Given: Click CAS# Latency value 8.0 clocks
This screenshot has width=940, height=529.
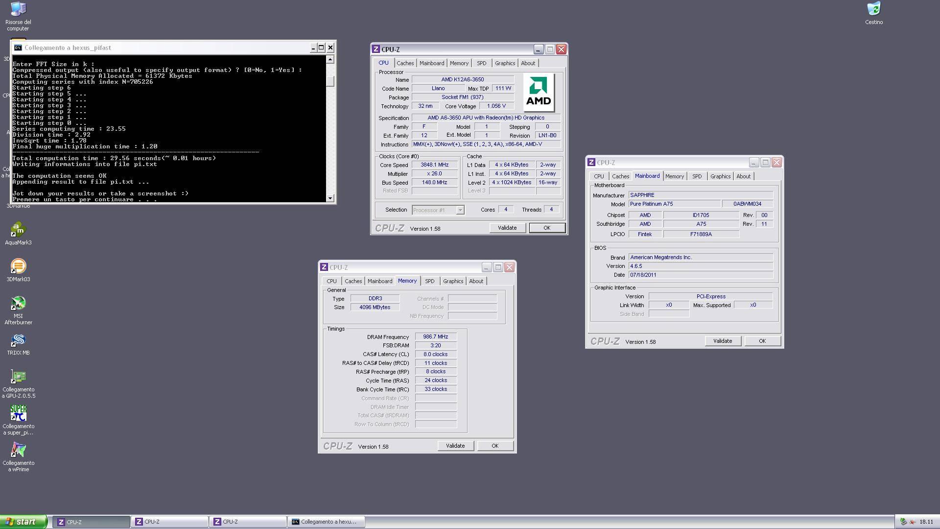Looking at the screenshot, I should [x=436, y=354].
